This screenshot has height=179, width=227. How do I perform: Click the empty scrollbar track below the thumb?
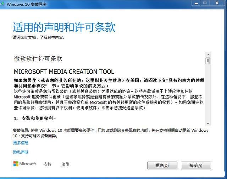click(208, 93)
